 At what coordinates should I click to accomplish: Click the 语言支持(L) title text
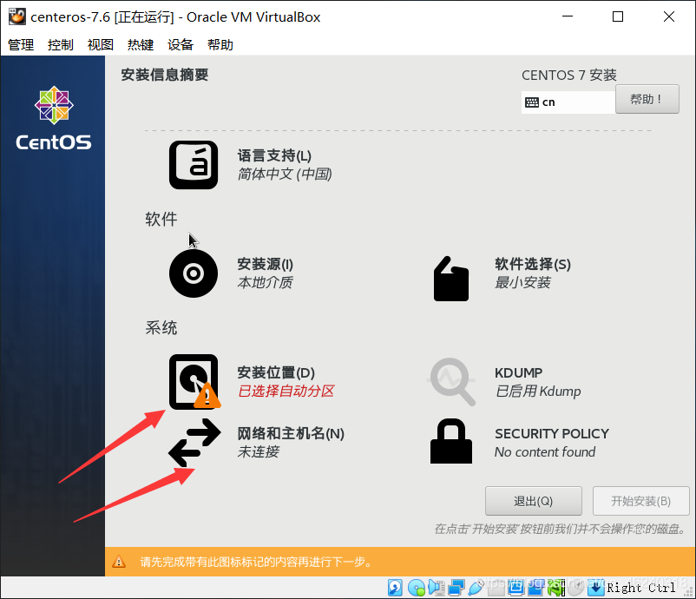pyautogui.click(x=274, y=156)
